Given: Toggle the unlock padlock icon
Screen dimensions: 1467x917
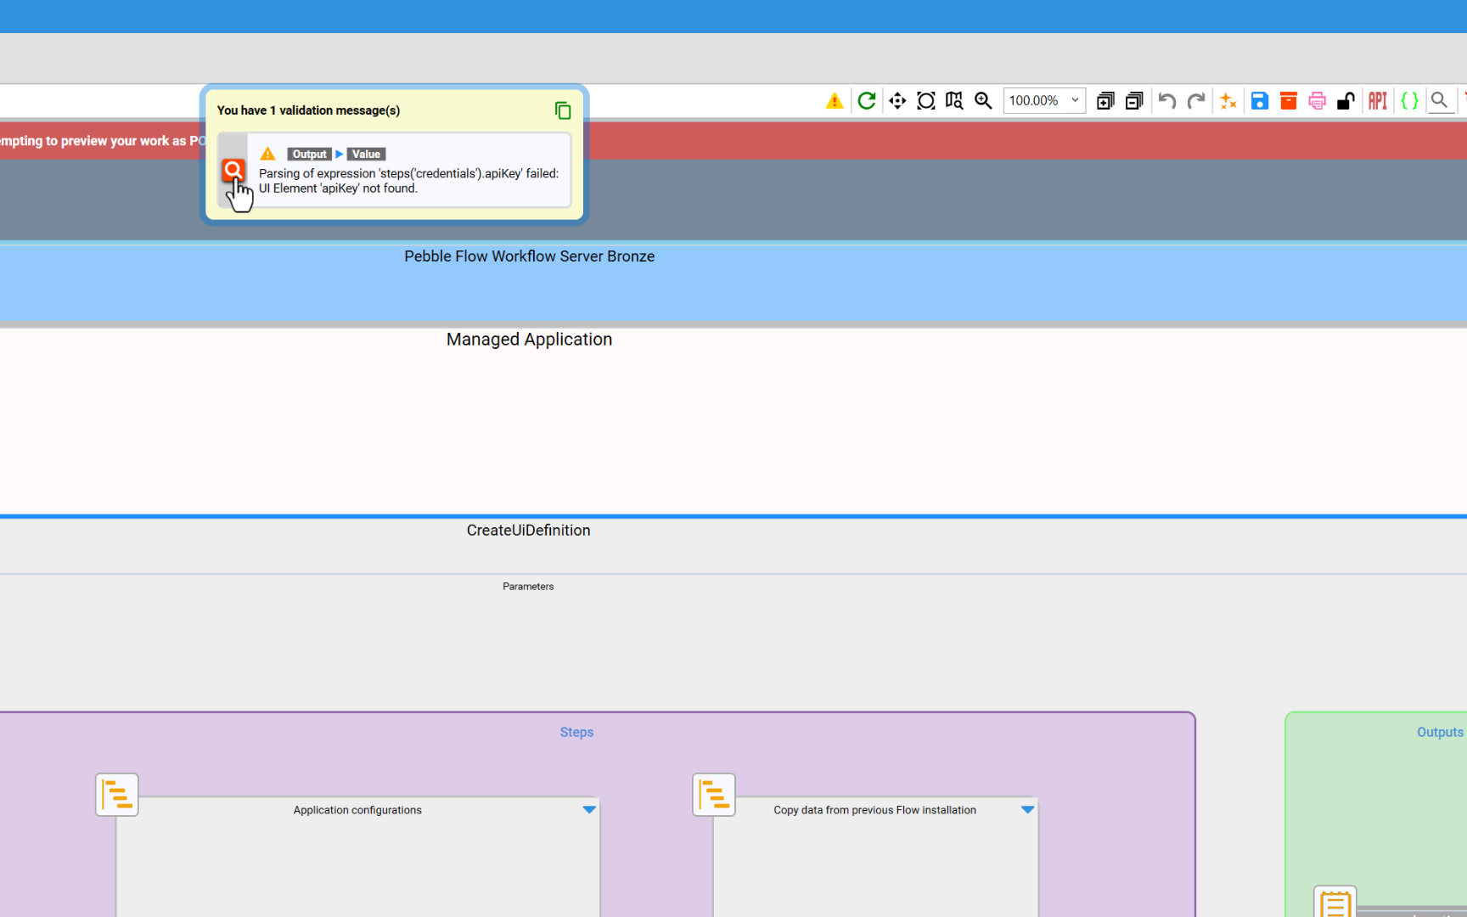Looking at the screenshot, I should (x=1346, y=101).
